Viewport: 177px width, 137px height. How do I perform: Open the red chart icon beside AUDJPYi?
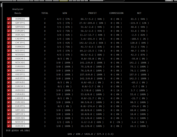(x=9, y=78)
